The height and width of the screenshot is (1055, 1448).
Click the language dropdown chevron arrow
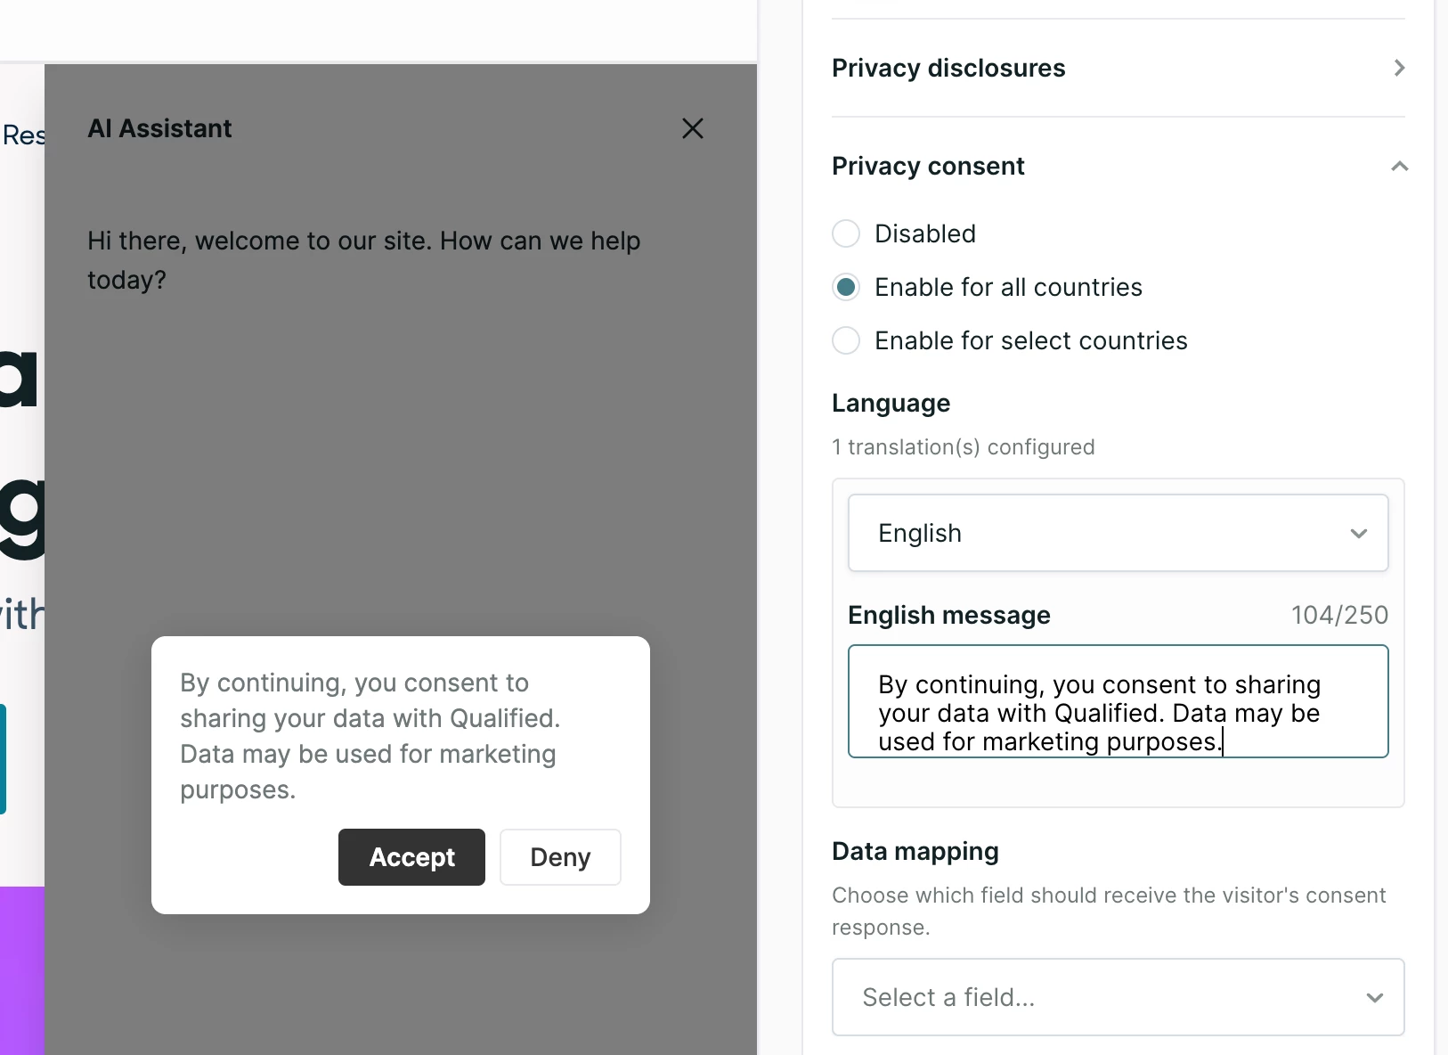(1358, 534)
